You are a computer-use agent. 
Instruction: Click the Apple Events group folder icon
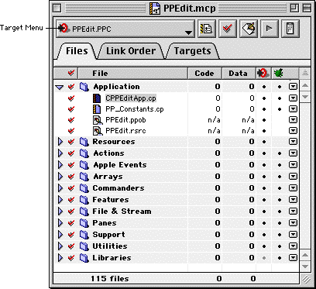84,165
